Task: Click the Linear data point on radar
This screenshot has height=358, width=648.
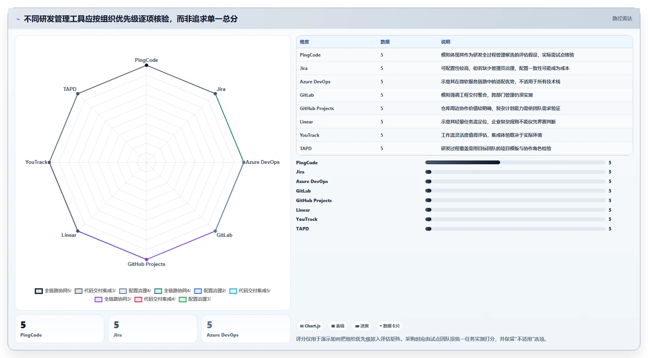Action: [x=78, y=231]
